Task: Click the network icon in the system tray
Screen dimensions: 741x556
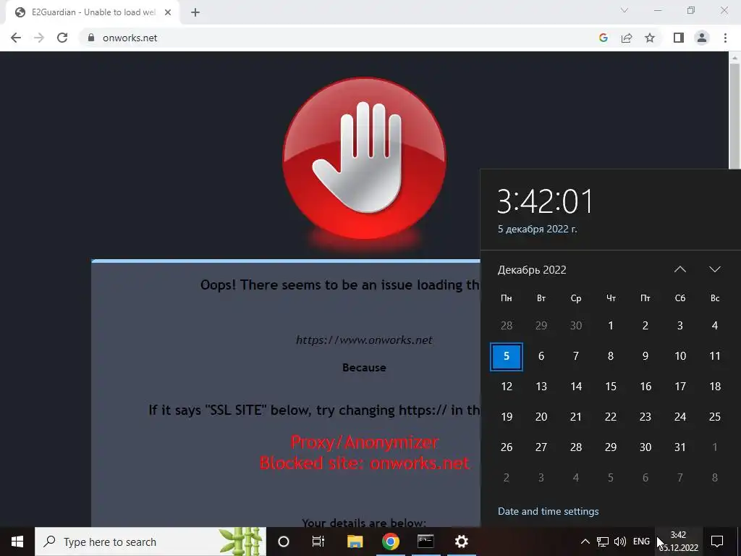Action: 602,542
